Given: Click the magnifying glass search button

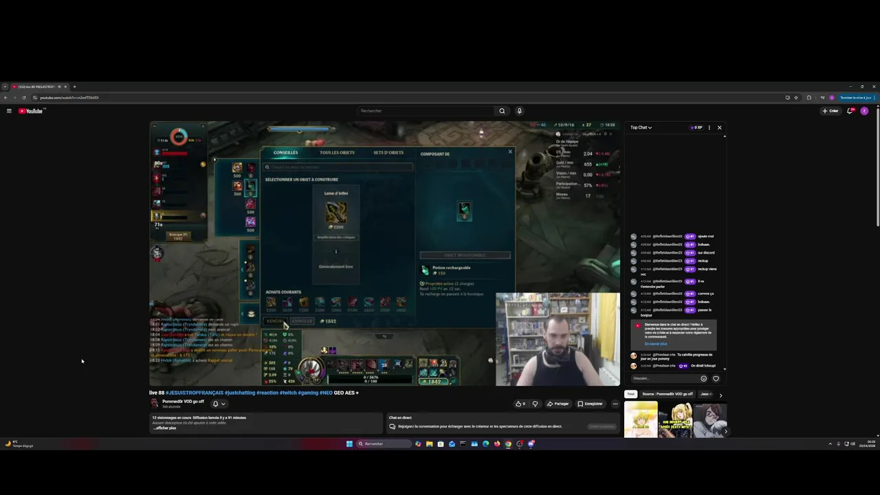Looking at the screenshot, I should click(x=502, y=111).
